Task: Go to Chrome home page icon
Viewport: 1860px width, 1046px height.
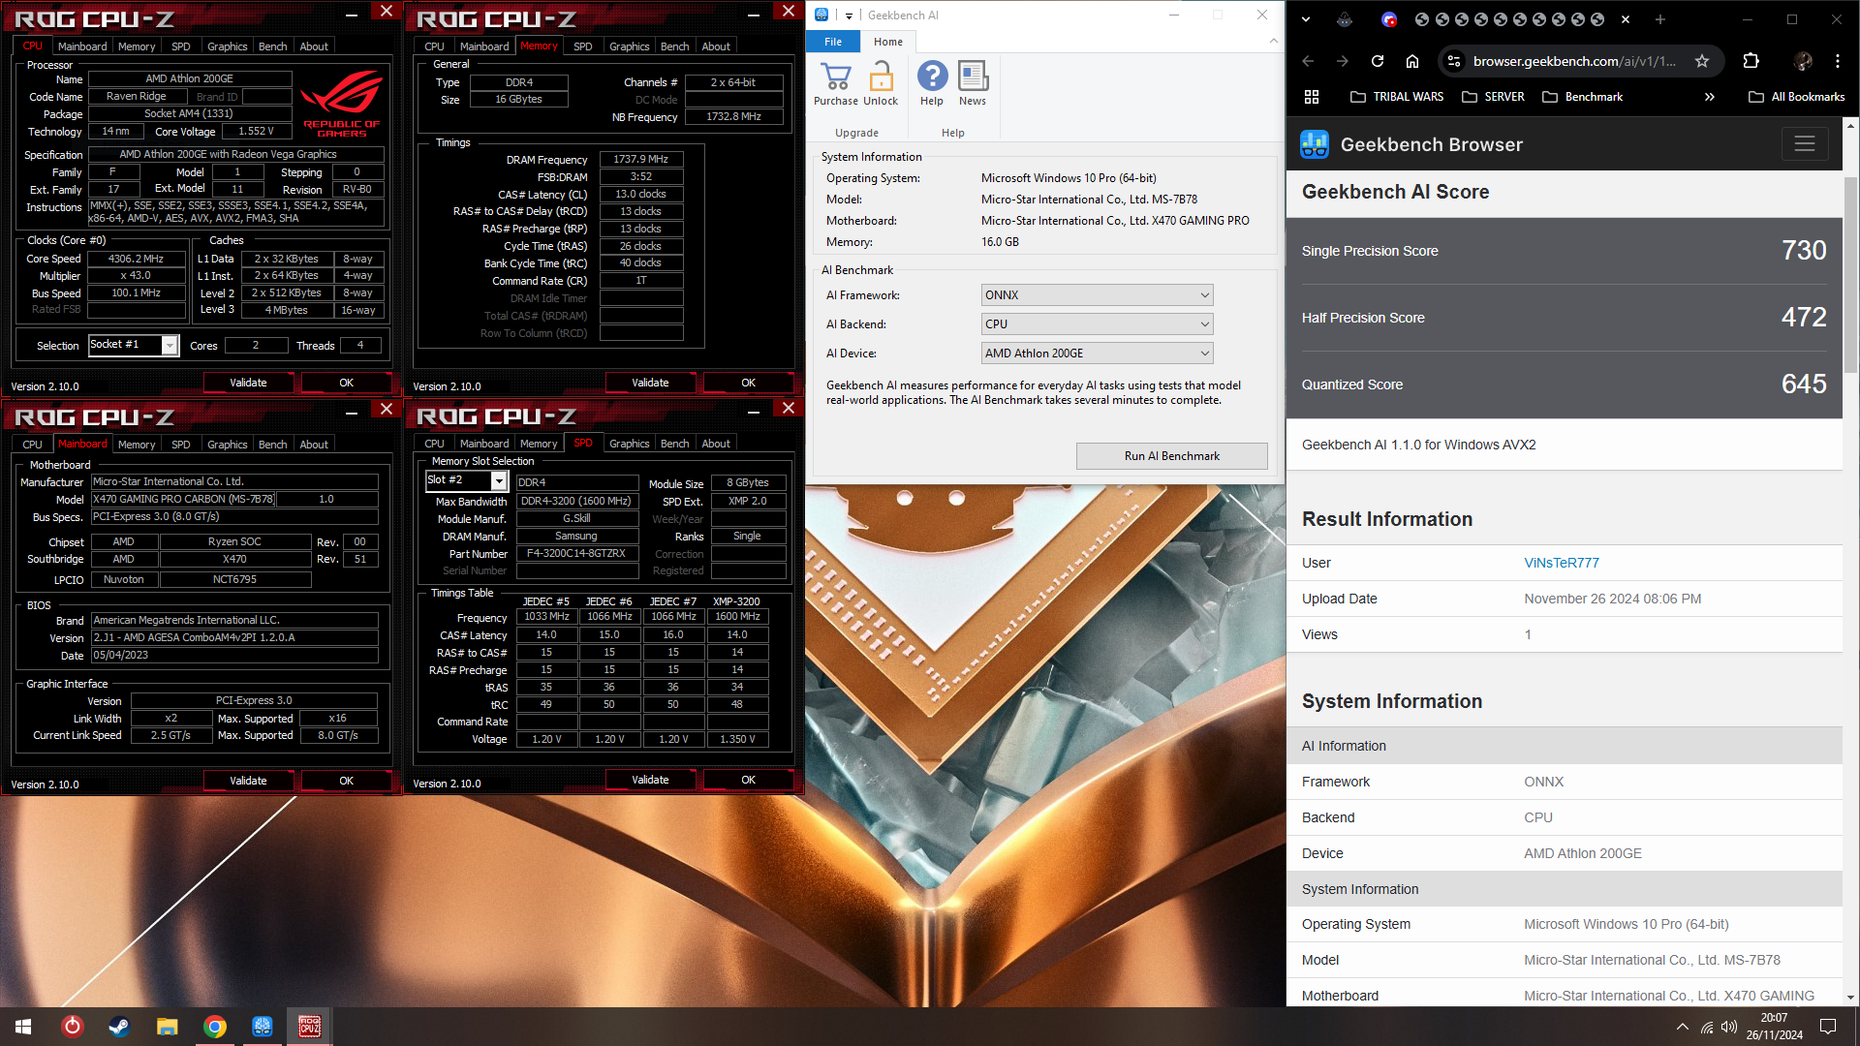Action: (x=1412, y=61)
